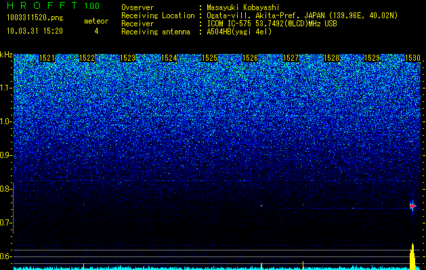Select the filename 1003311520.png
The height and width of the screenshot is (270, 426).
(35, 18)
